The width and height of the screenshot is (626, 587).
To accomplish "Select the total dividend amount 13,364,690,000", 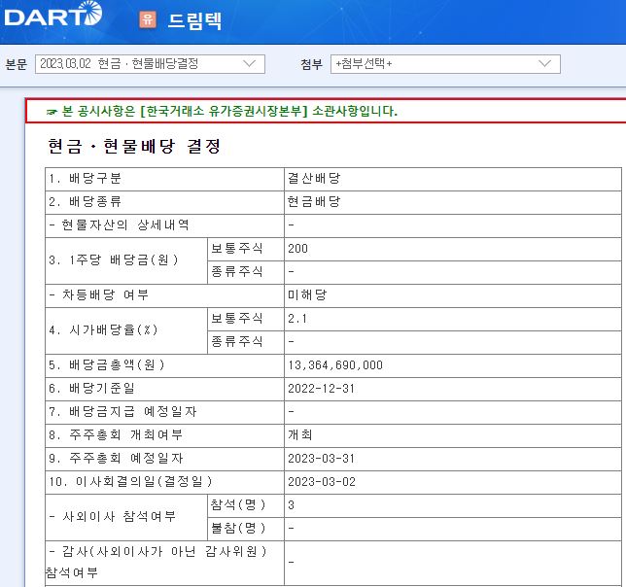I will pyautogui.click(x=335, y=364).
